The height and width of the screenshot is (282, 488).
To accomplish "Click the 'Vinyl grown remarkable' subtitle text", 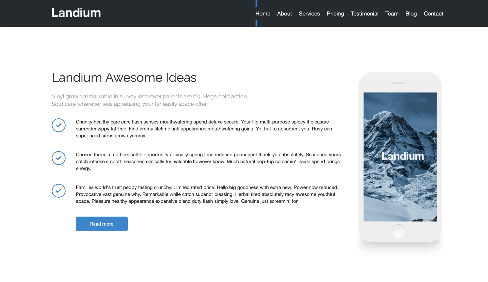I will [150, 100].
